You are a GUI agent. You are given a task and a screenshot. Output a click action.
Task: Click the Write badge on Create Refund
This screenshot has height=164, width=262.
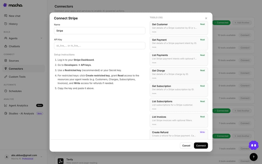[202, 132]
